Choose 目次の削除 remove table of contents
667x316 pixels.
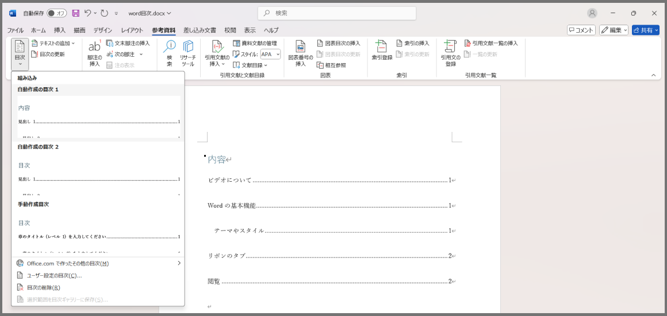(98, 287)
